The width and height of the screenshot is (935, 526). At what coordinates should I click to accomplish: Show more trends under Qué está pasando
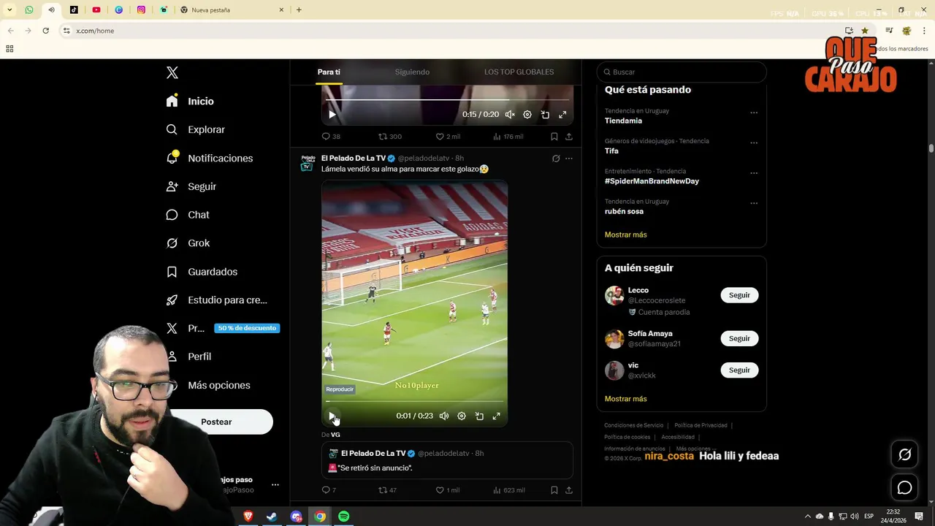click(x=625, y=235)
